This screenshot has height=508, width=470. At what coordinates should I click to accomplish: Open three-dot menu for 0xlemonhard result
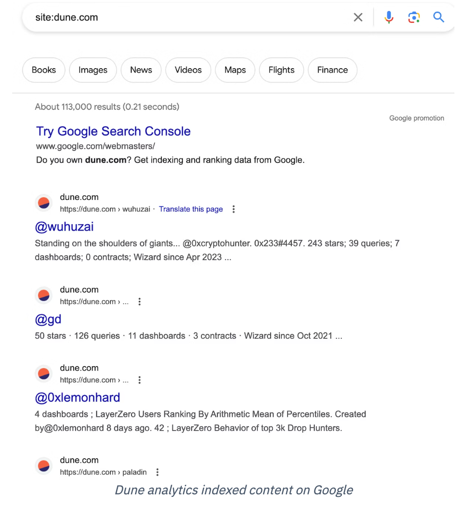coord(139,380)
